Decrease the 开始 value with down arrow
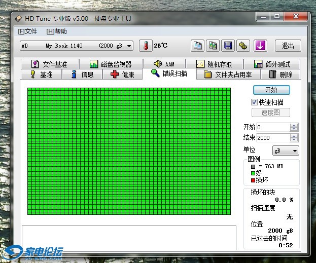This screenshot has height=263, width=316. tap(294, 129)
